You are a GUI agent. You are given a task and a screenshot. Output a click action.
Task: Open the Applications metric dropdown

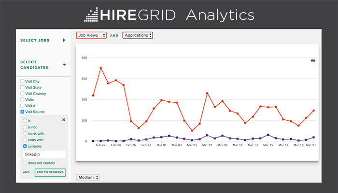coord(138,35)
